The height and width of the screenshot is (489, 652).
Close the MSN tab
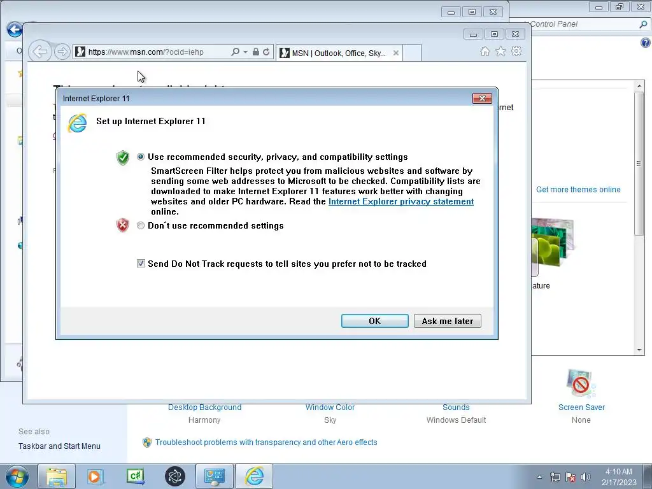tap(396, 53)
